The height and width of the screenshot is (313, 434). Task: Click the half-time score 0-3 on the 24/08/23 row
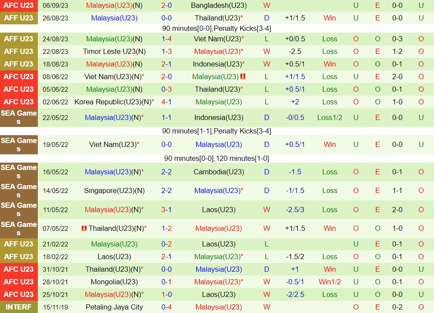397,39
